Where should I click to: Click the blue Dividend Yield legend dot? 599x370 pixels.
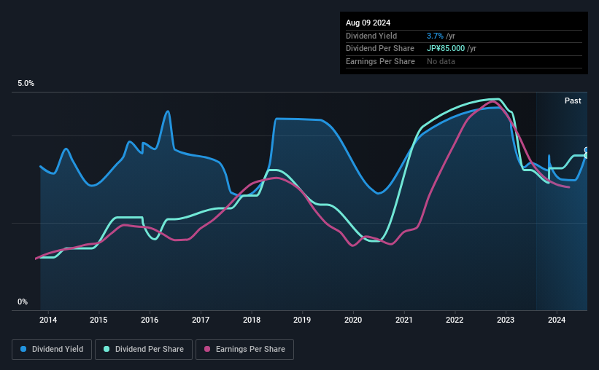(x=23, y=349)
